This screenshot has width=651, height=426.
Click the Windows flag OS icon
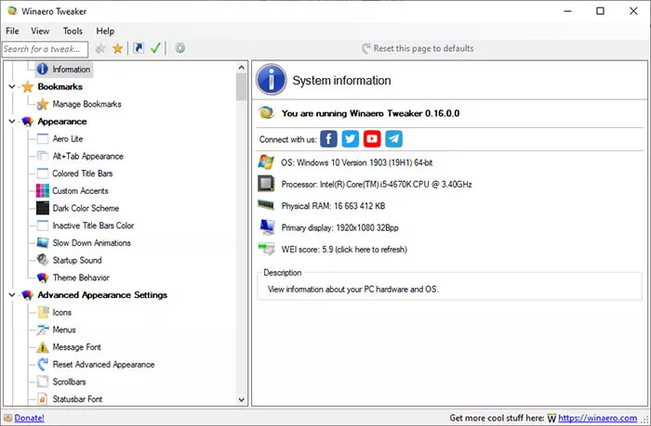(x=266, y=162)
